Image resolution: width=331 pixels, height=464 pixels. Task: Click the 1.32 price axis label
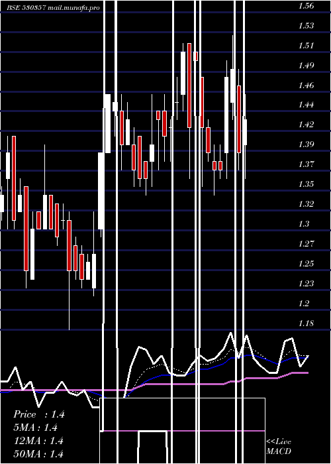306,203
